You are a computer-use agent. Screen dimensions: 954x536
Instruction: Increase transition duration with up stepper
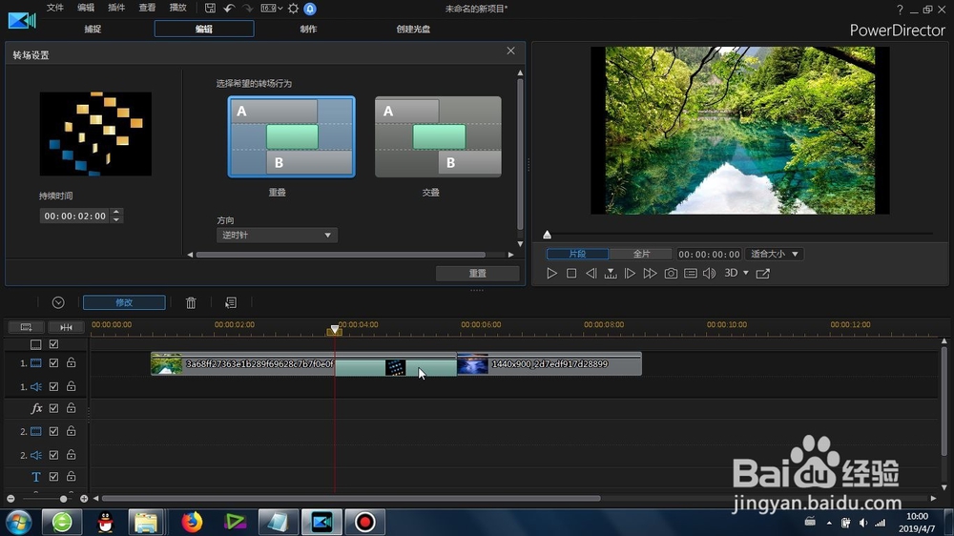click(x=116, y=213)
